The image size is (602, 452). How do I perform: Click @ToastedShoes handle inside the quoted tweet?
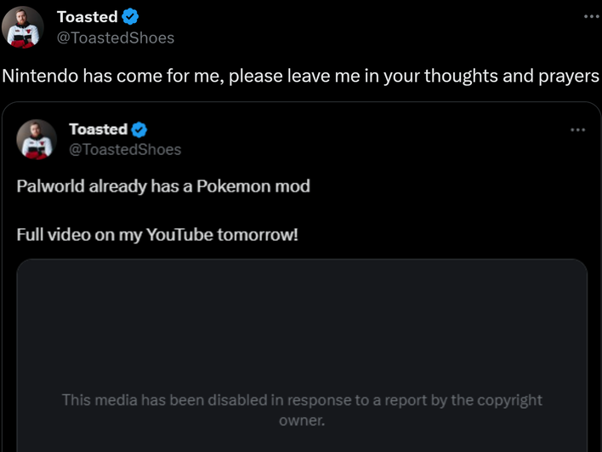point(125,150)
